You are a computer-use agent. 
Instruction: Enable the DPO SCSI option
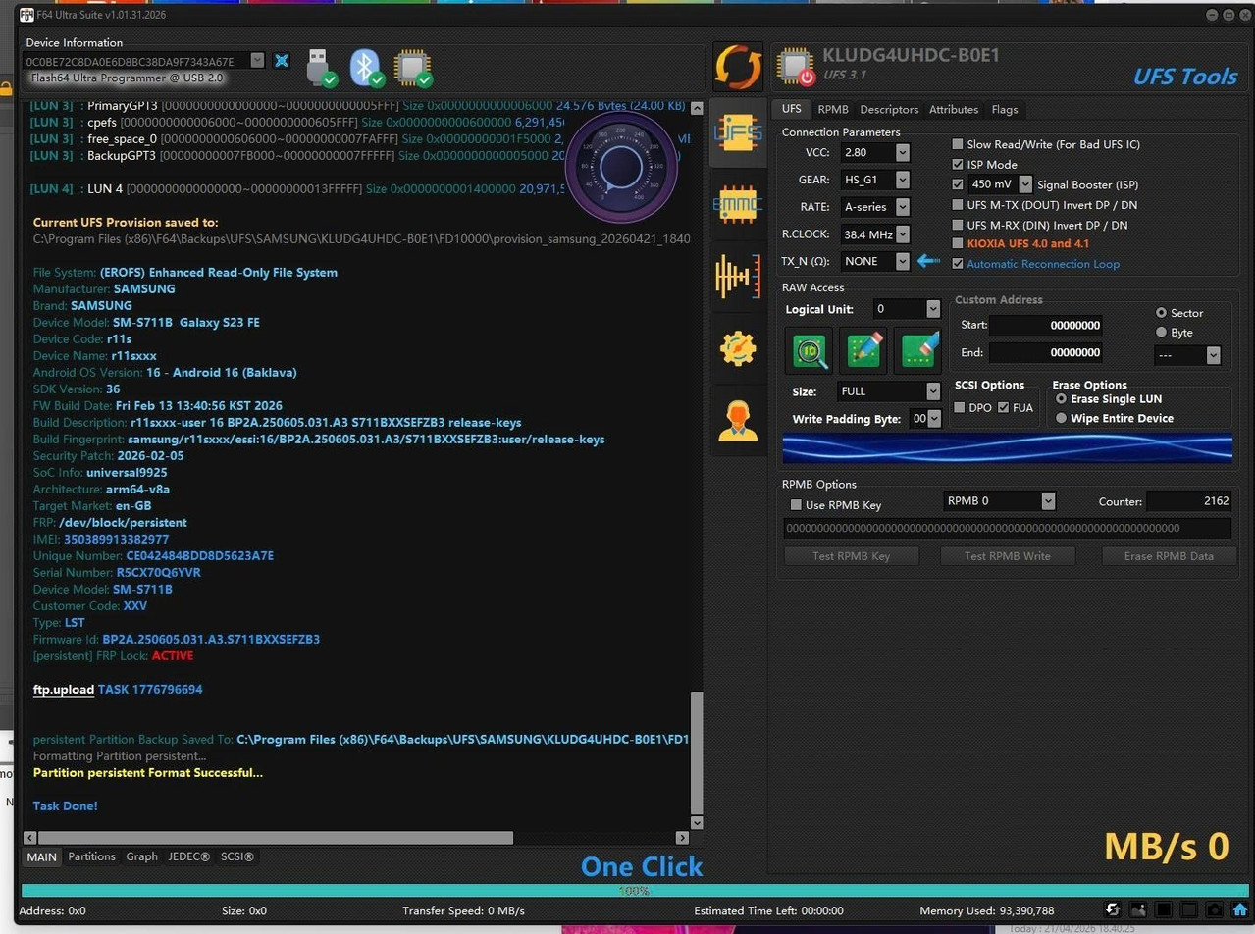960,407
